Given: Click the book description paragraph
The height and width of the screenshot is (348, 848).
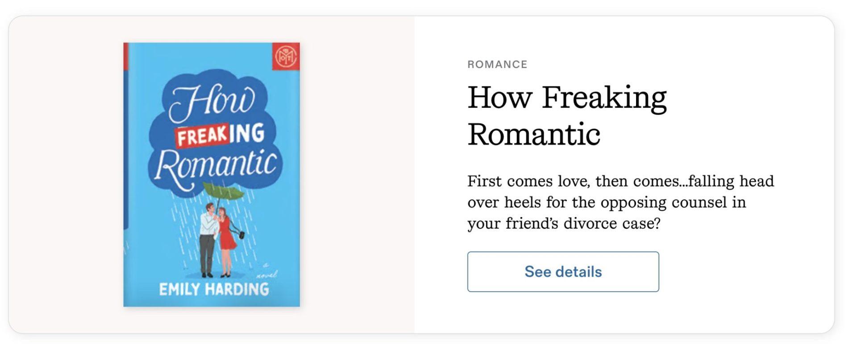Looking at the screenshot, I should [x=620, y=202].
